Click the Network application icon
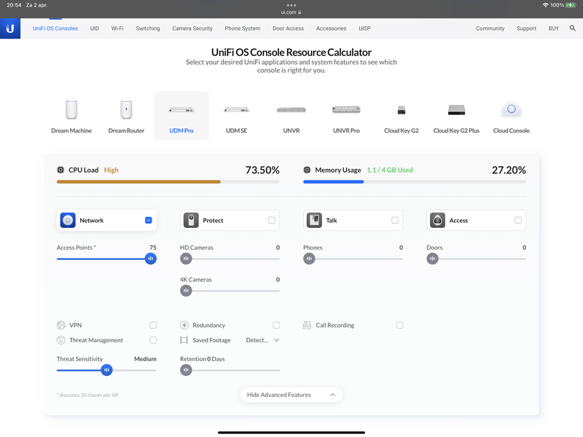 tap(68, 221)
